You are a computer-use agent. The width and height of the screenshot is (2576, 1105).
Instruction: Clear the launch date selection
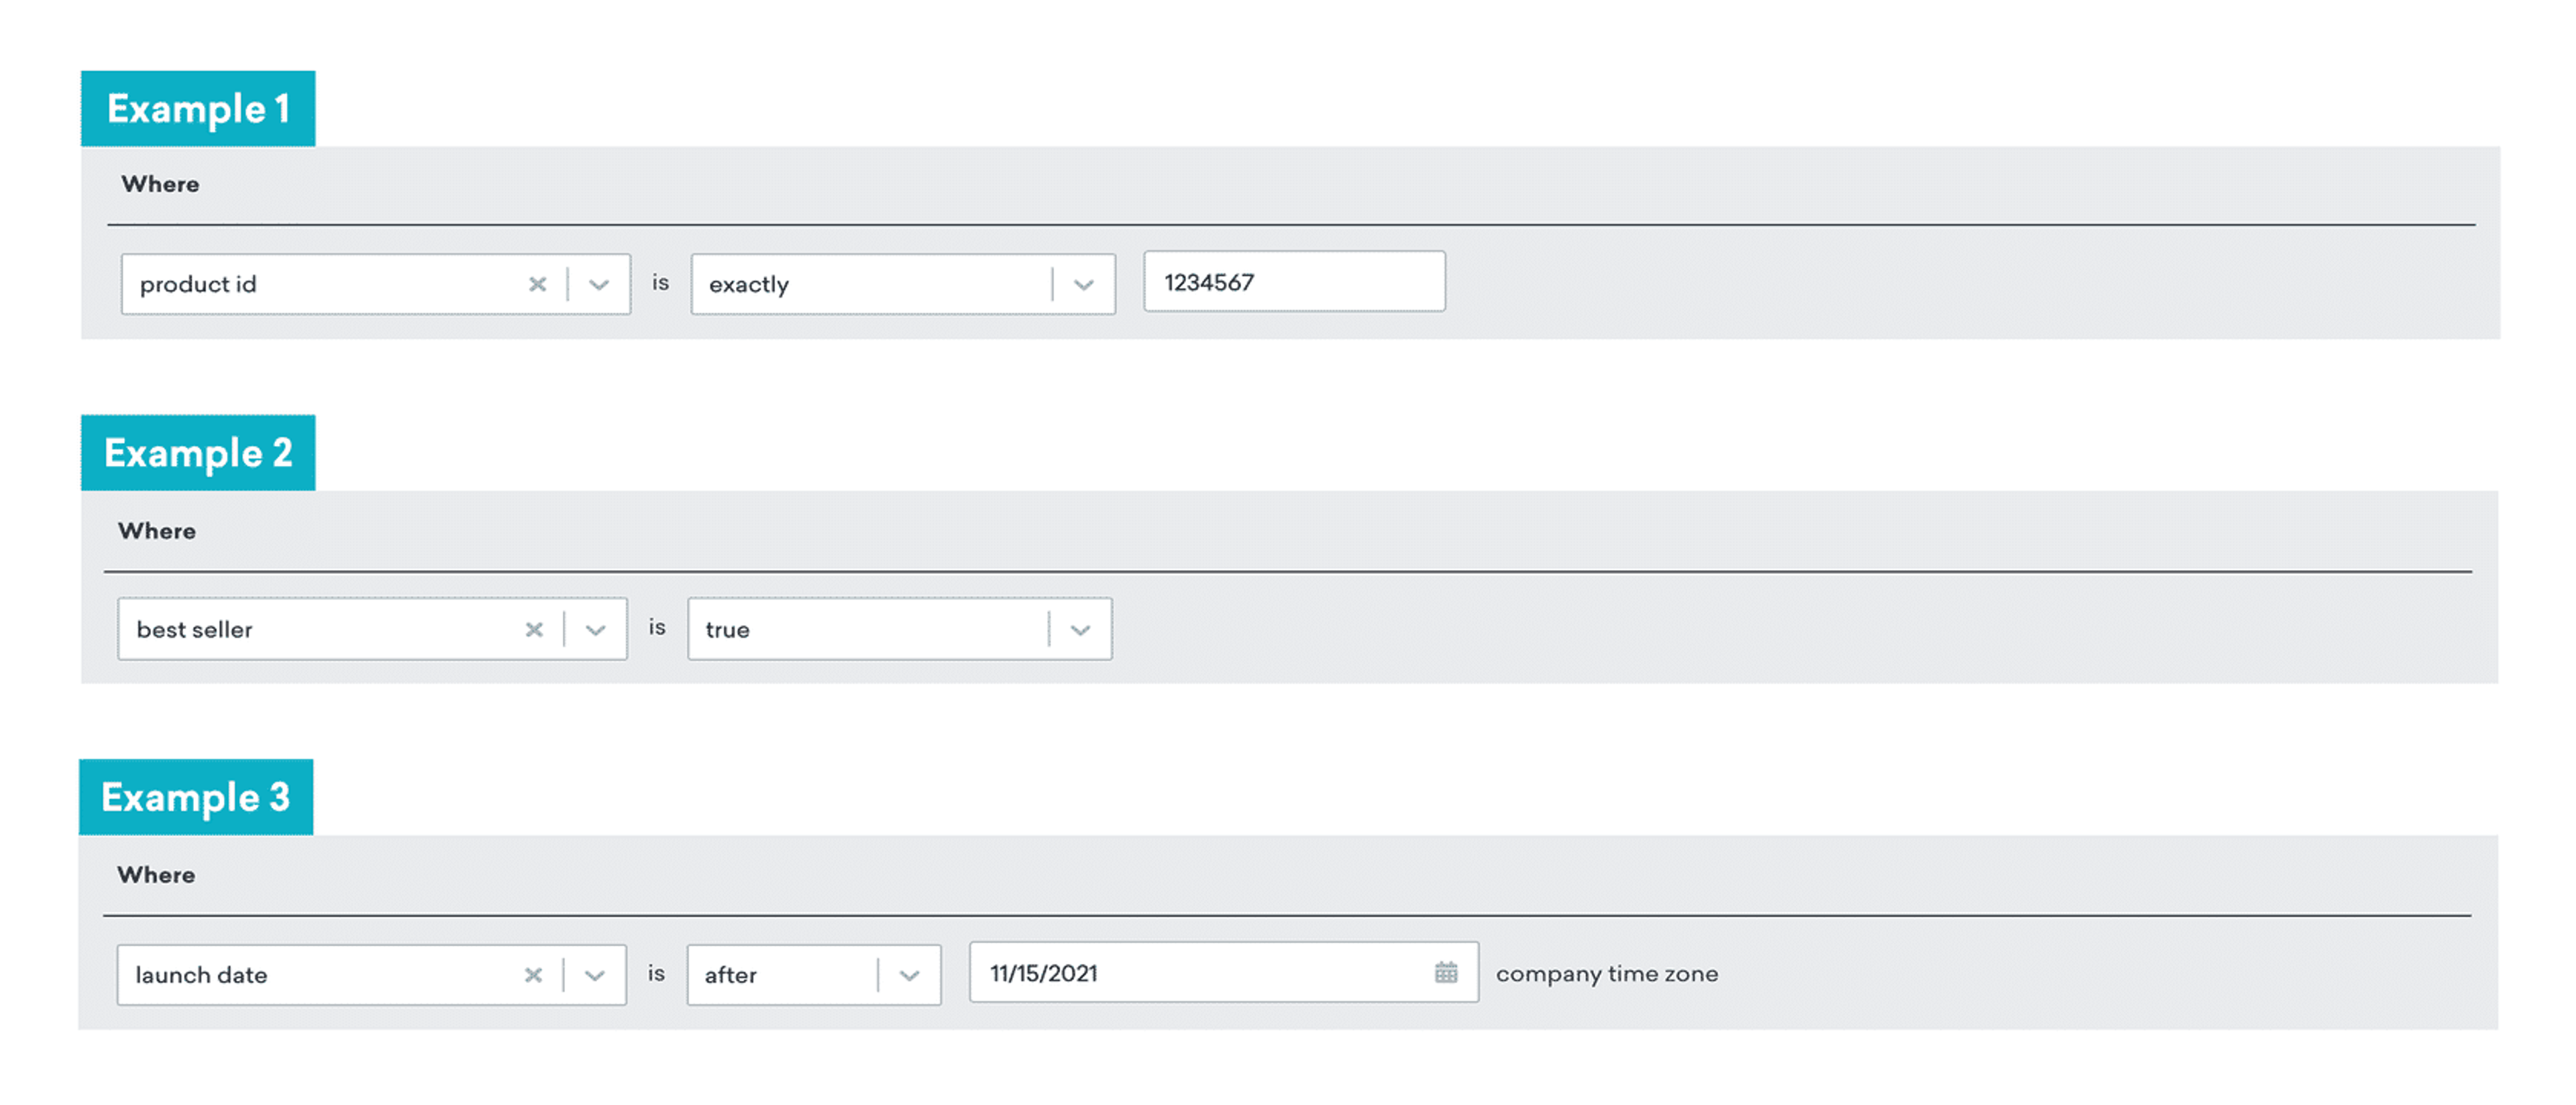[x=533, y=975]
